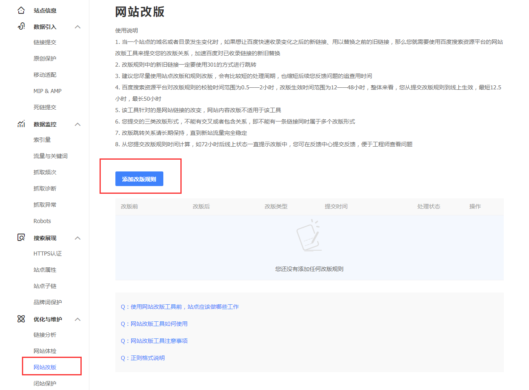
Task: Click the 优化与维护 sidebar icon
Action: point(21,319)
